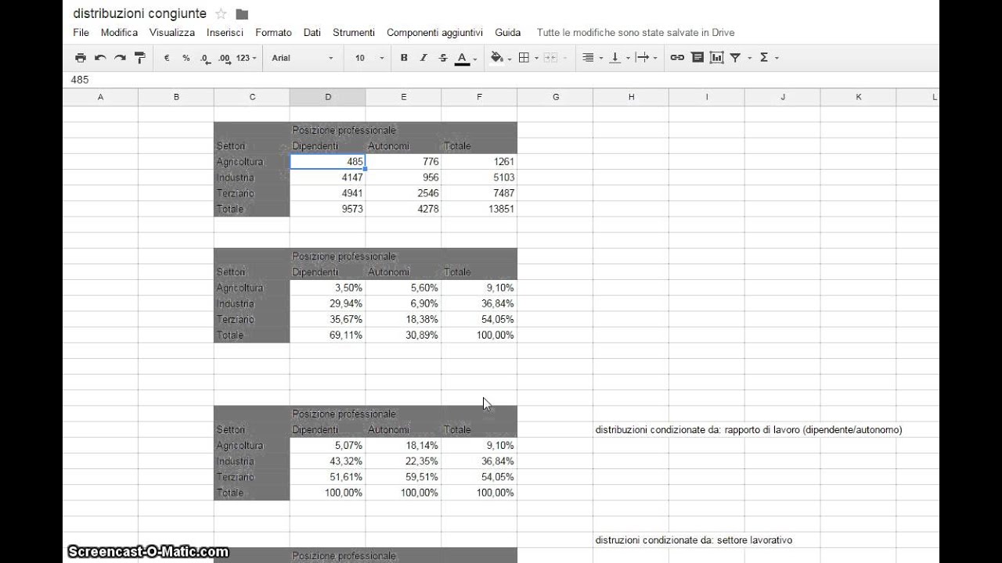Open the Dati menu

click(x=312, y=33)
